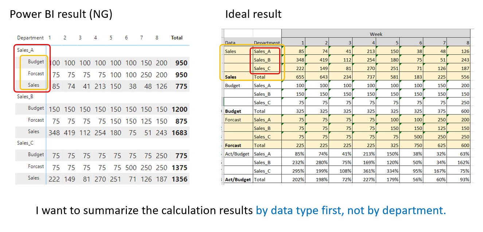This screenshot has width=483, height=232.
Task: Click the bold Forcast total row label
Action: (x=238, y=145)
